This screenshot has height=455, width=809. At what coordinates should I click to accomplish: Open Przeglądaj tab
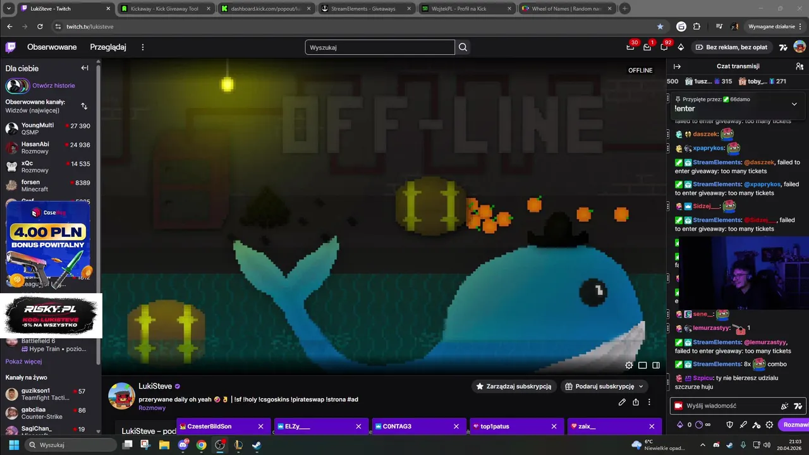[x=108, y=47]
